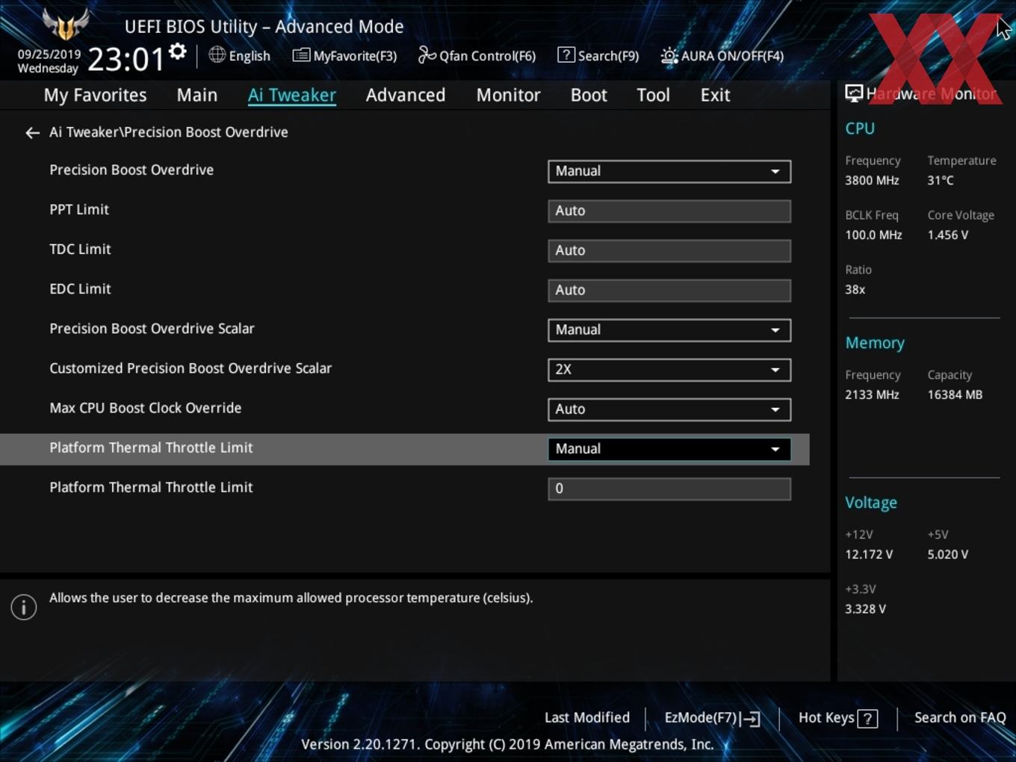Toggle AURA ON/OFF(F4)
1016x762 pixels.
pyautogui.click(x=722, y=55)
